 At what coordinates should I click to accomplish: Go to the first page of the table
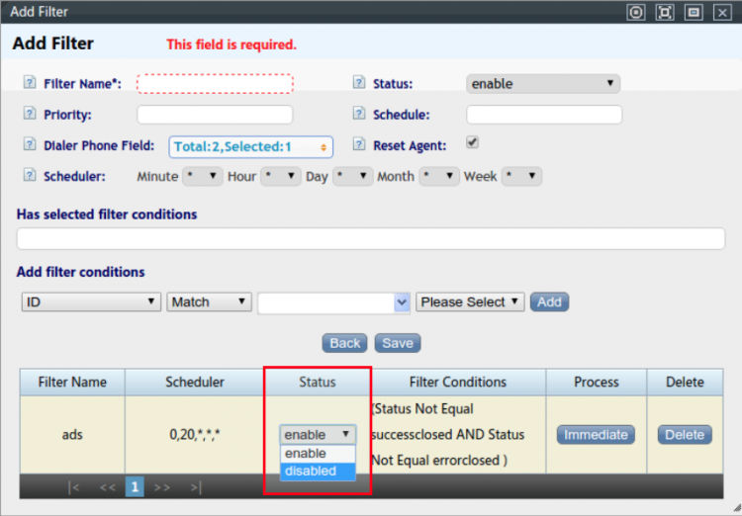[x=74, y=487]
